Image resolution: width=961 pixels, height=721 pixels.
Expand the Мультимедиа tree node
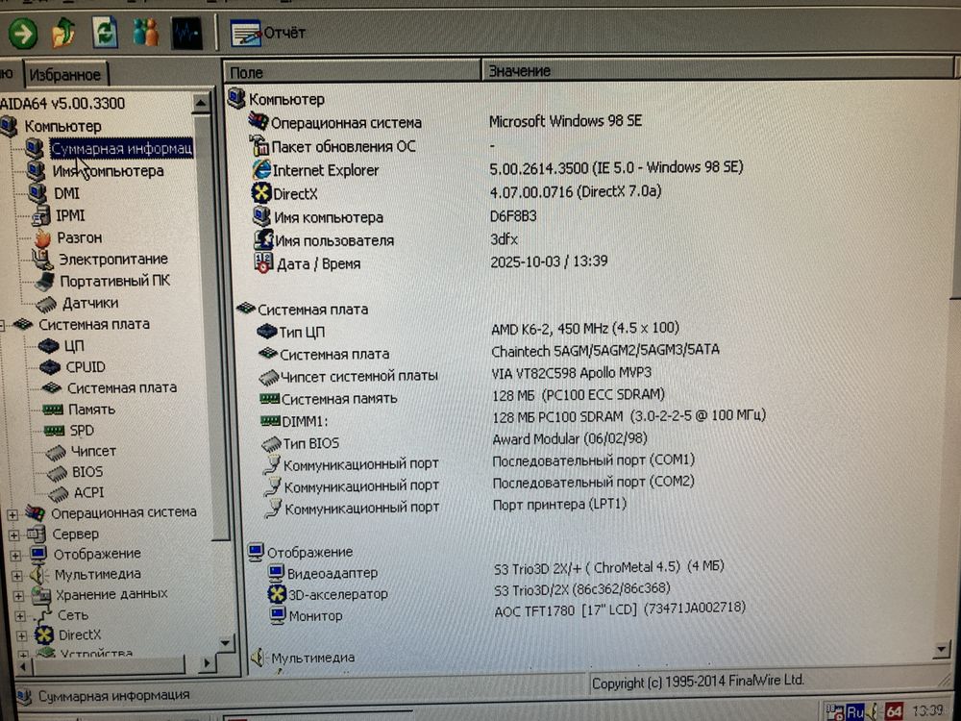point(14,575)
